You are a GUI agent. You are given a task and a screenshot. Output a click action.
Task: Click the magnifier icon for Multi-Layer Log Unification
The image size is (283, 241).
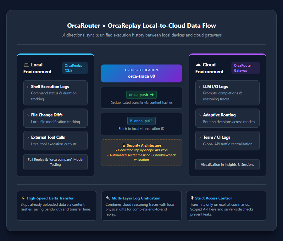coord(108,198)
